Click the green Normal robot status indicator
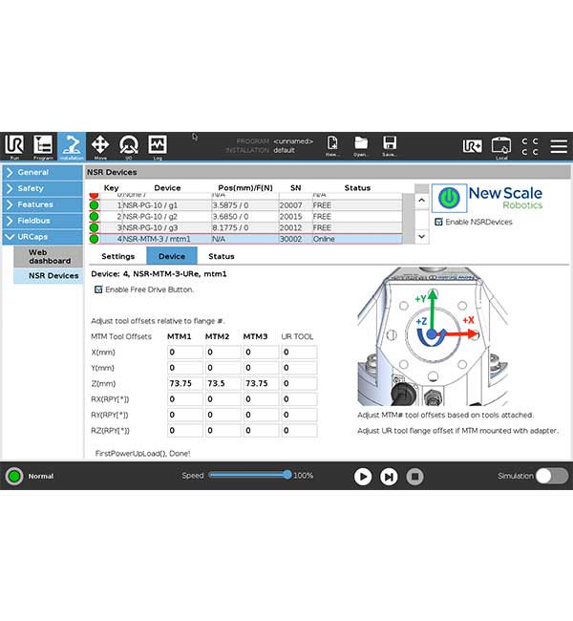This screenshot has height=621, width=573. [14, 476]
